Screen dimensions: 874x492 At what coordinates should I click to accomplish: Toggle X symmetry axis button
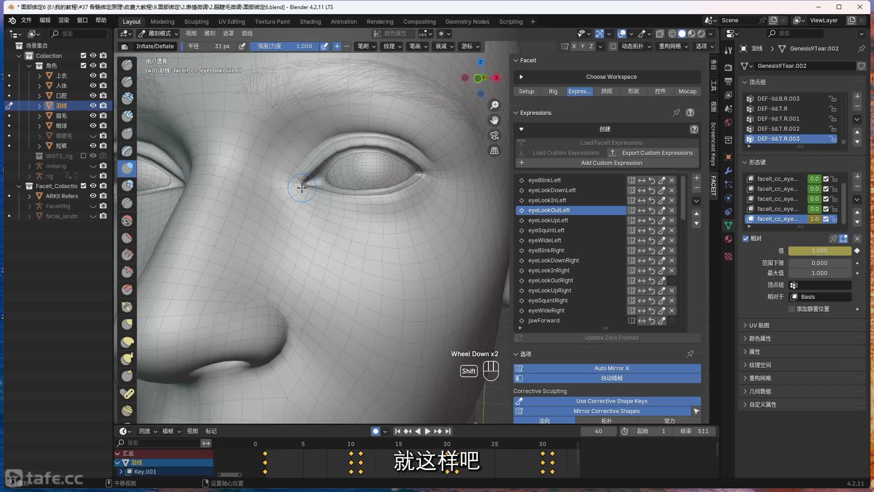point(574,46)
